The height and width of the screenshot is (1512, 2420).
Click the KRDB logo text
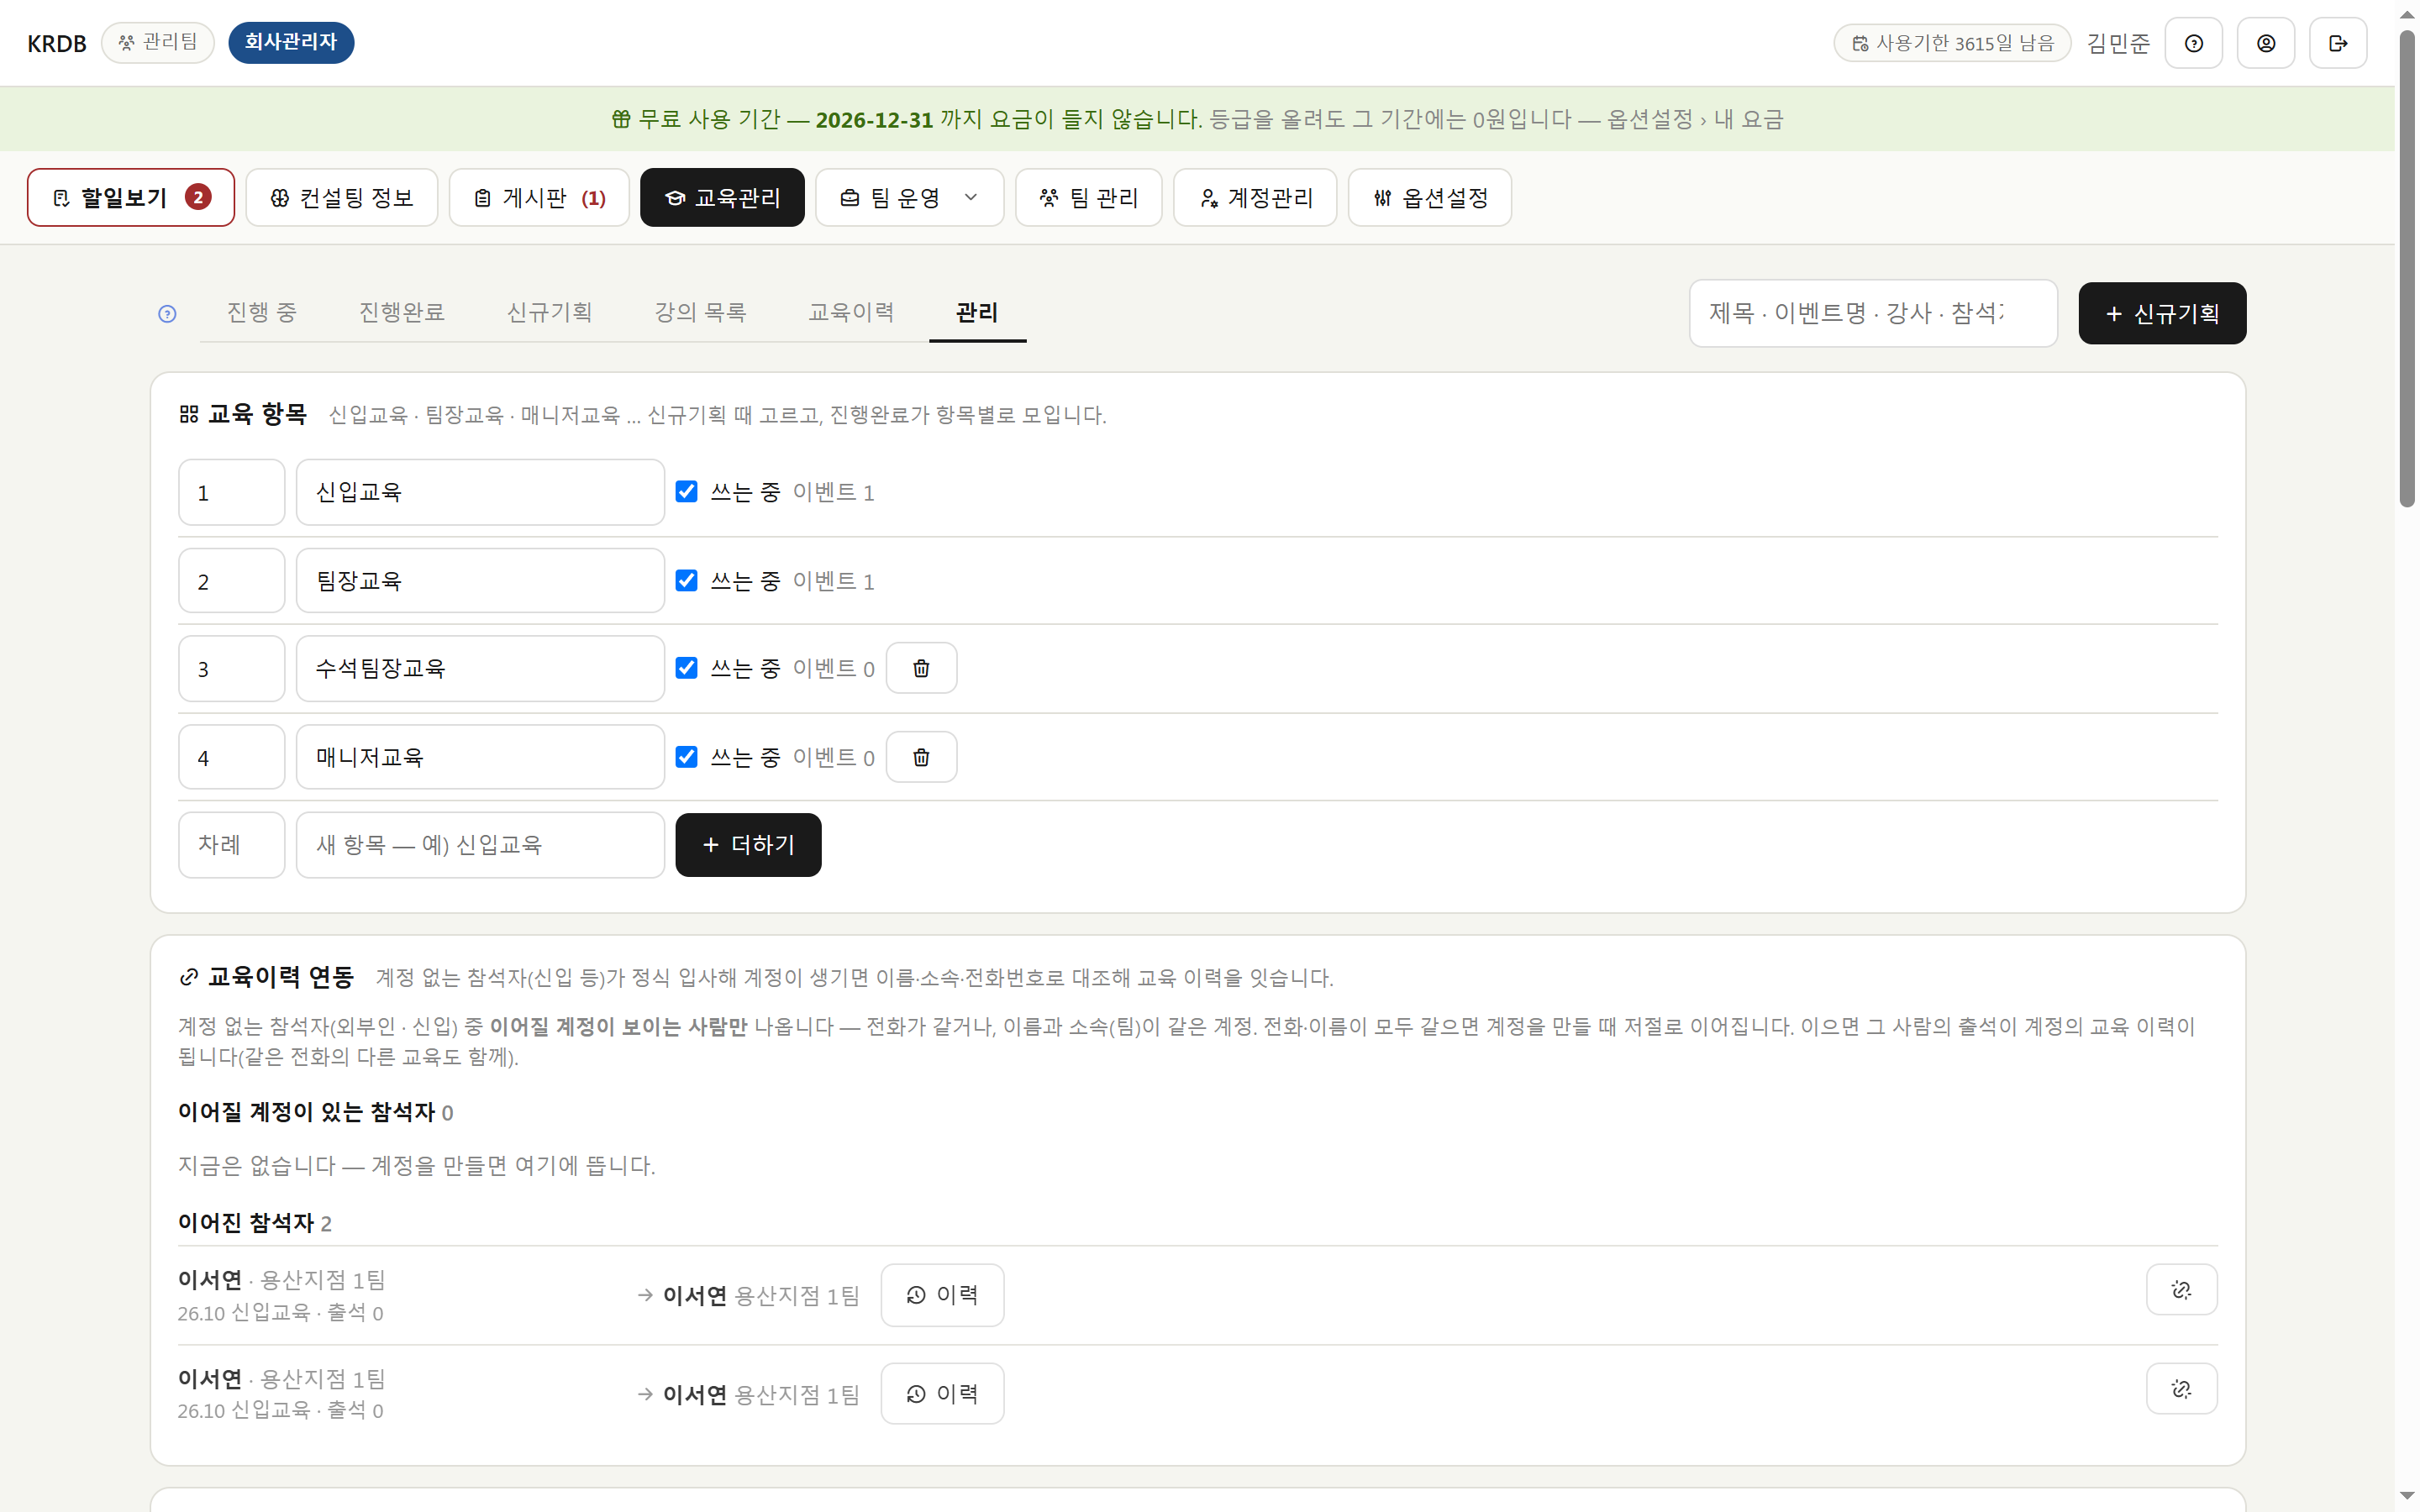pos(57,43)
